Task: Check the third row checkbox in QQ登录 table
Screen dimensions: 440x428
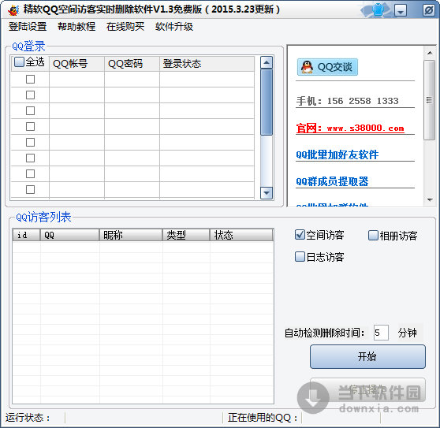Action: click(30, 110)
